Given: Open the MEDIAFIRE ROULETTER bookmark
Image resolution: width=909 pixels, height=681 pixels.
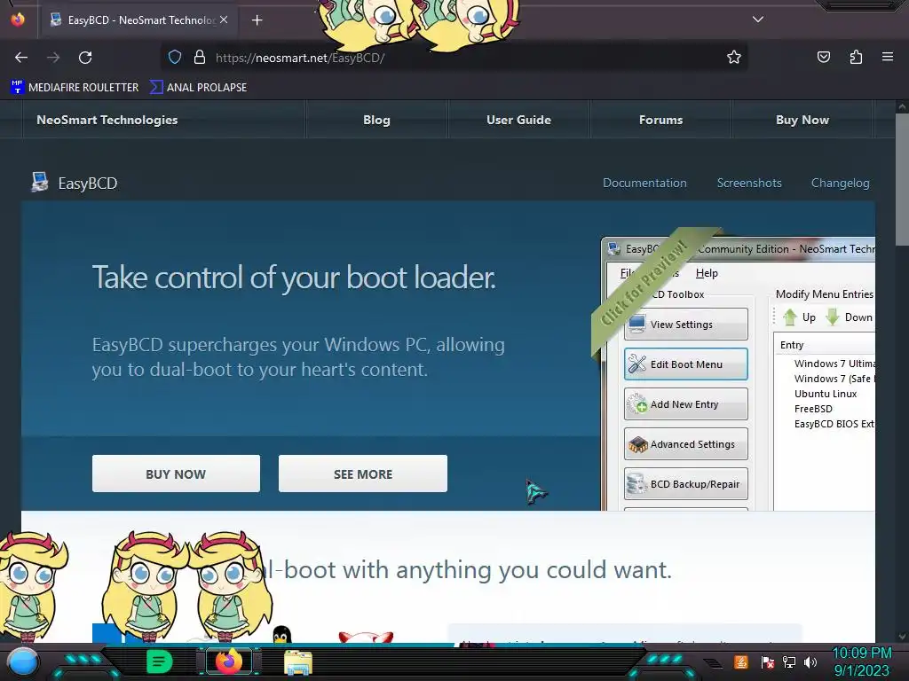Looking at the screenshot, I should [75, 88].
